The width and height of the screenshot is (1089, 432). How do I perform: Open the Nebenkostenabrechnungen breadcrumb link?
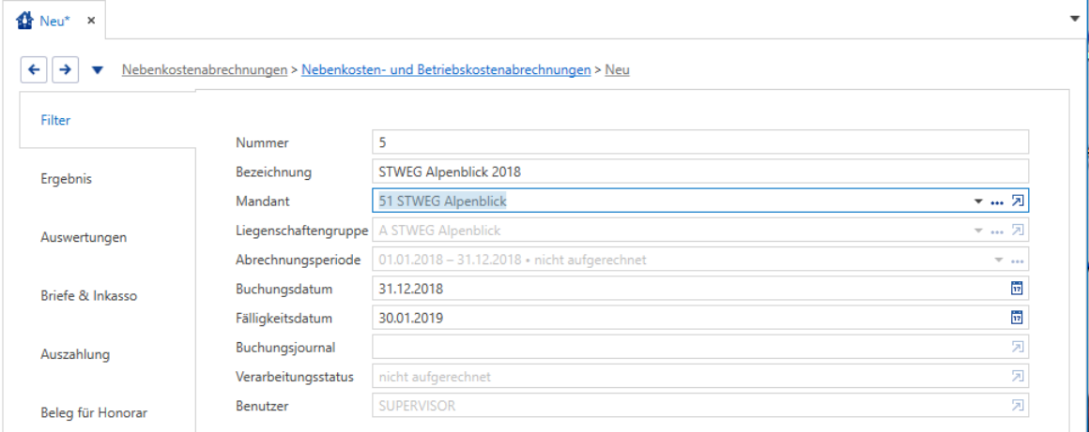pyautogui.click(x=205, y=69)
